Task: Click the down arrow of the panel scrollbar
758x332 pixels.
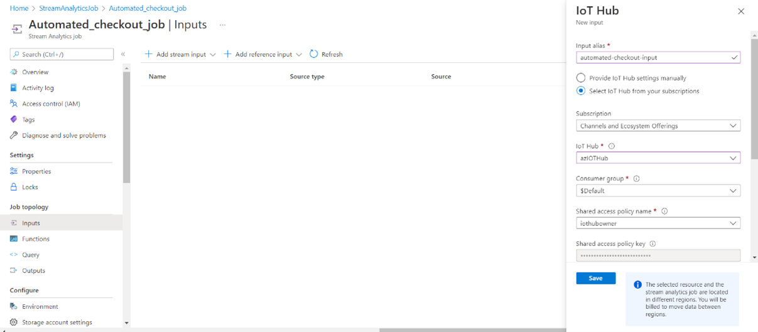Action: tap(754, 257)
